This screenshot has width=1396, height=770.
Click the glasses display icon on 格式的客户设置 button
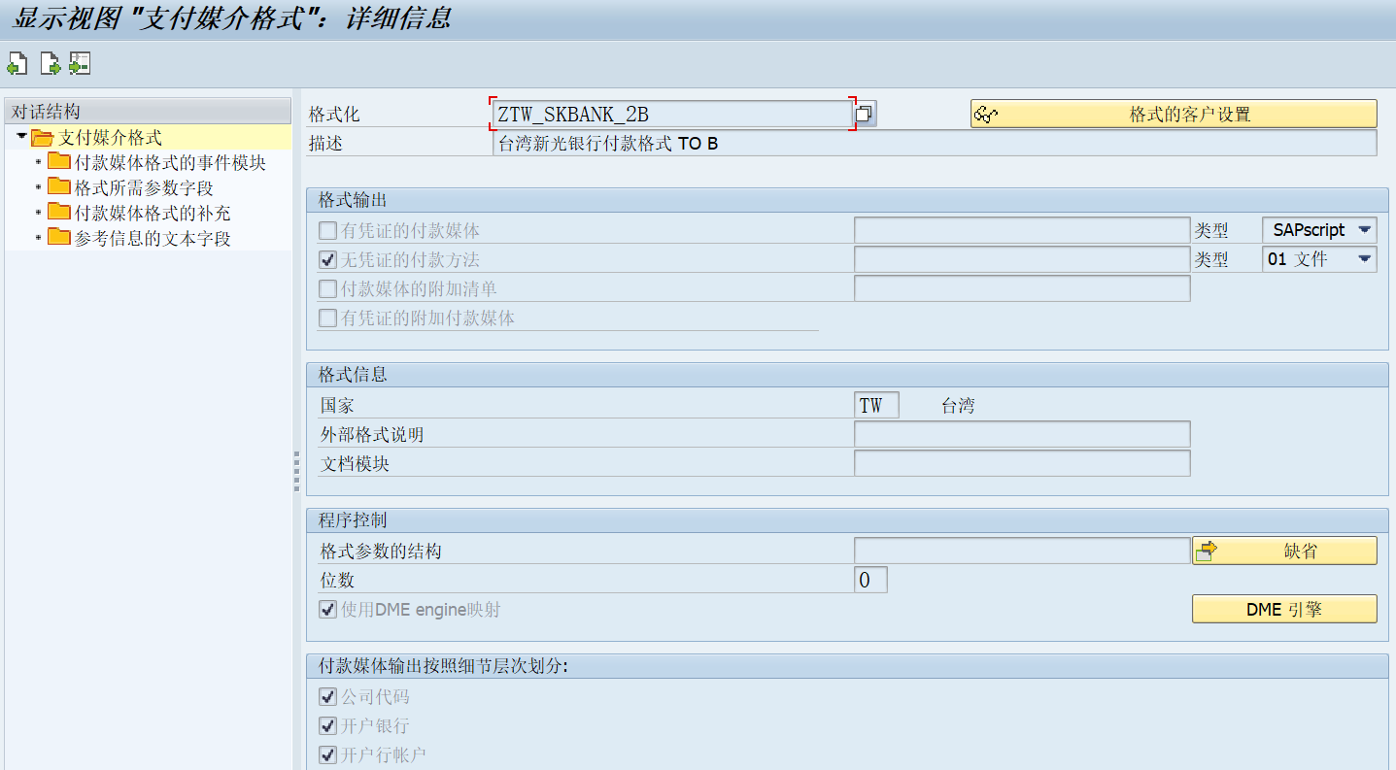(984, 113)
